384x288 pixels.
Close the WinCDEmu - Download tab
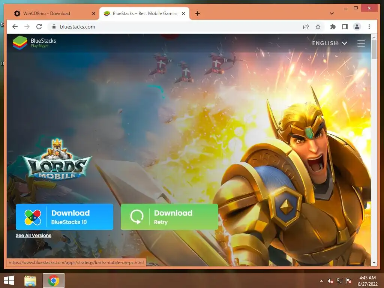[x=93, y=13]
